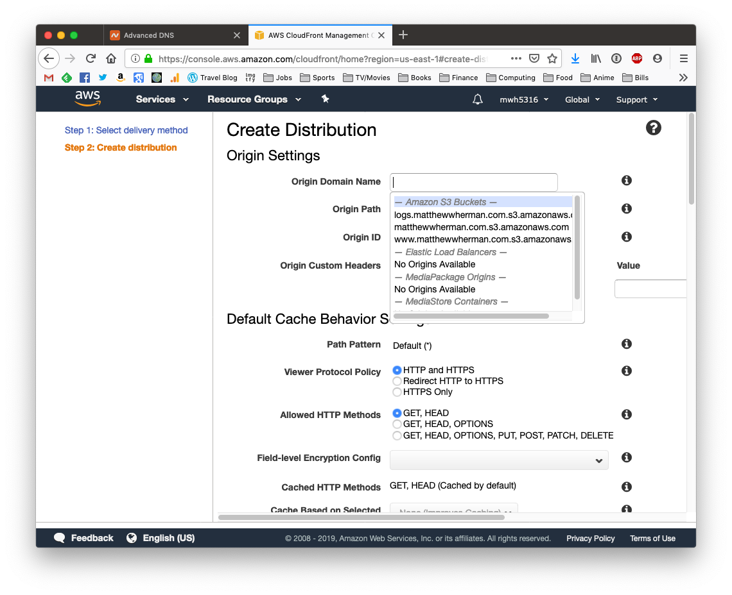The width and height of the screenshot is (732, 595).
Task: Show more bookmarks via overflow chevron
Action: (x=683, y=78)
